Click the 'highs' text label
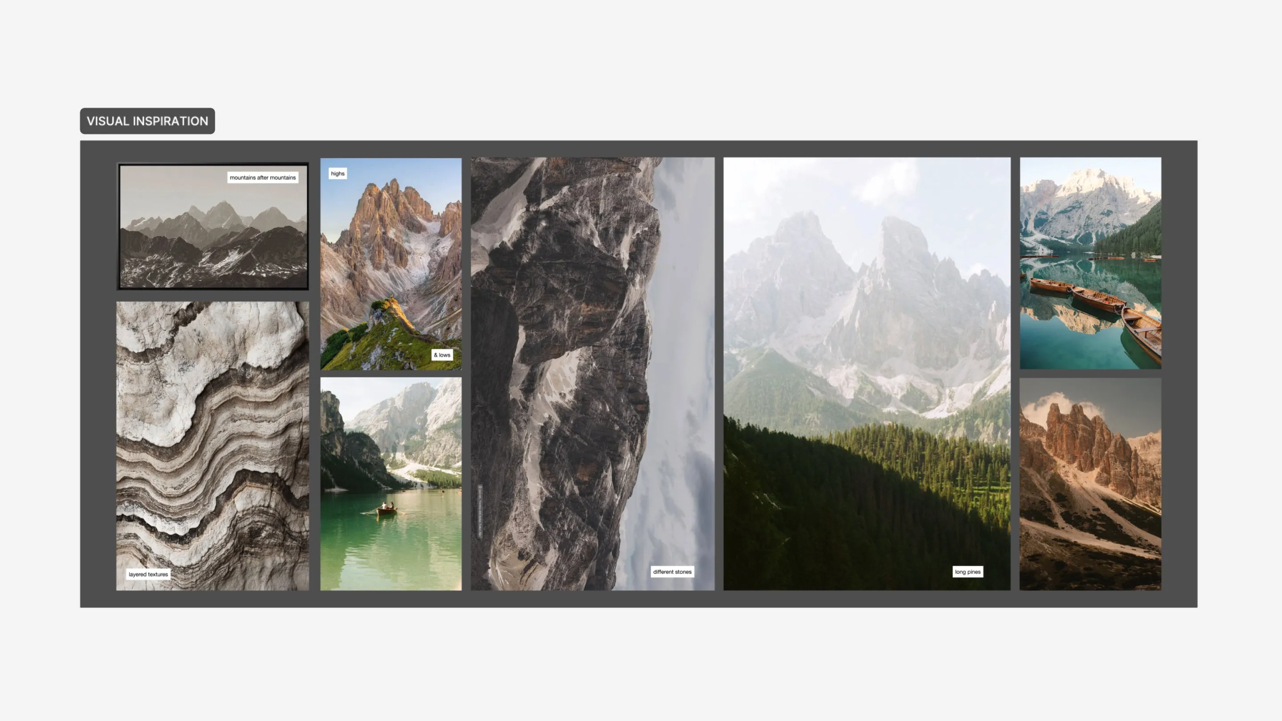The image size is (1282, 721). pos(337,174)
